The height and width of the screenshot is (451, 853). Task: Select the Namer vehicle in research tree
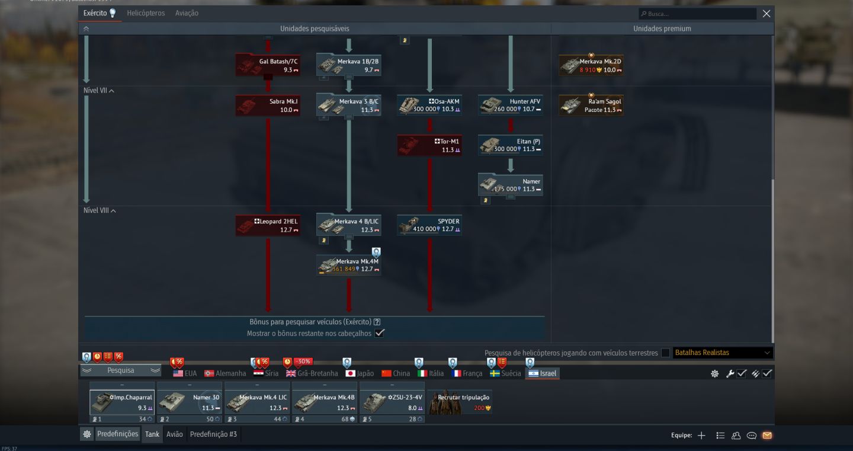(511, 185)
